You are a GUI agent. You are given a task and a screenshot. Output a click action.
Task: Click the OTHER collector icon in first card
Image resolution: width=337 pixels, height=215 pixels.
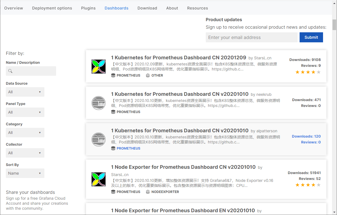[148, 75]
